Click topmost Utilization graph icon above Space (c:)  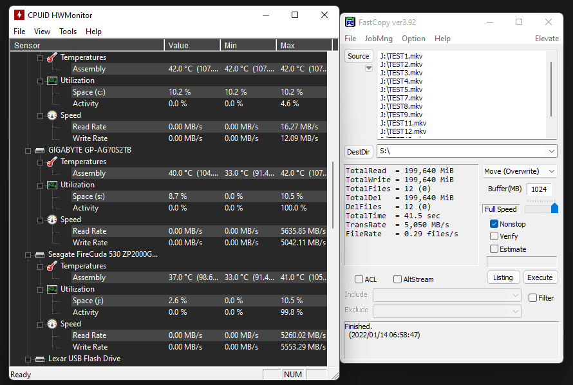52,80
